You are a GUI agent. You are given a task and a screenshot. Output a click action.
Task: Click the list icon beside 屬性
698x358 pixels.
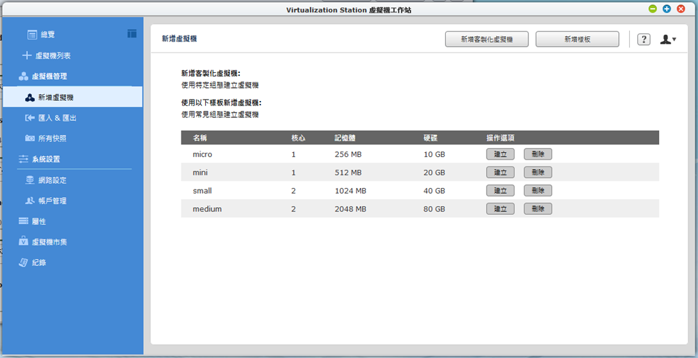[23, 222]
